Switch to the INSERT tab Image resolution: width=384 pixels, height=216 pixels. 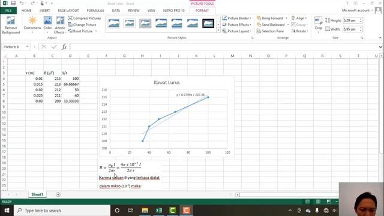click(x=44, y=11)
